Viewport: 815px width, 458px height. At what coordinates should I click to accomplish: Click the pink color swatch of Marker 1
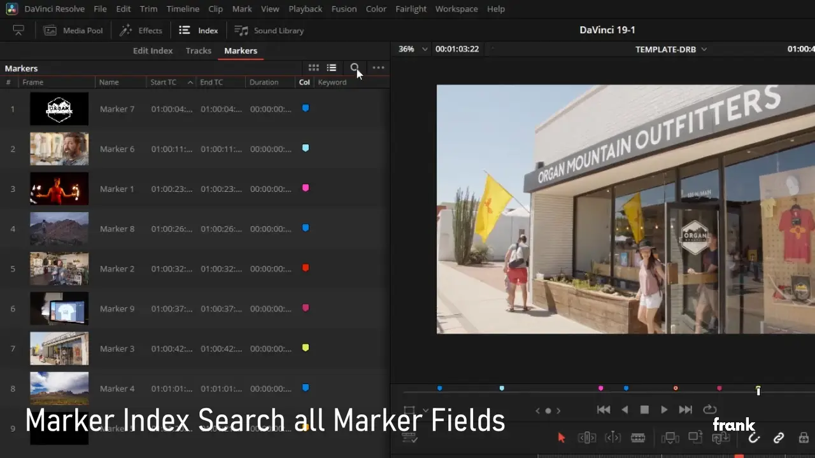pyautogui.click(x=306, y=188)
